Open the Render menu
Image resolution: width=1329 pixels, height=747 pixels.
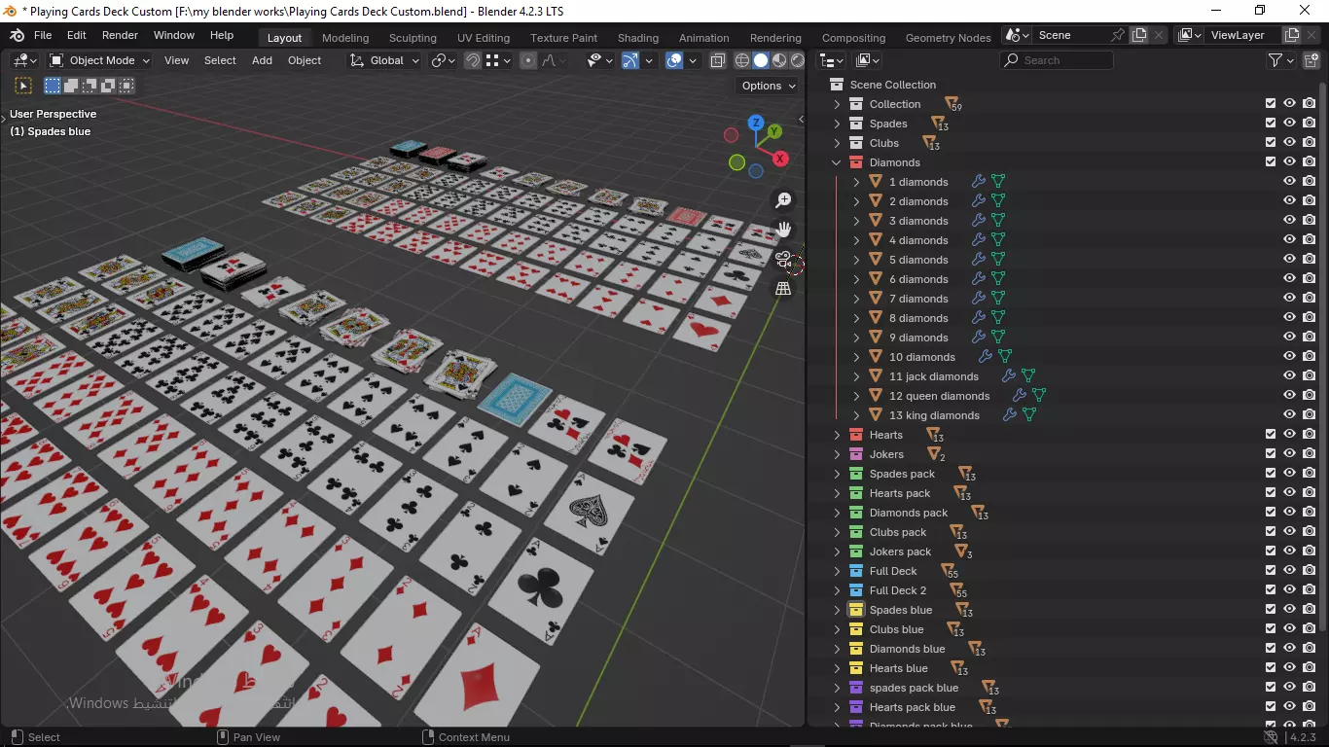pos(120,35)
